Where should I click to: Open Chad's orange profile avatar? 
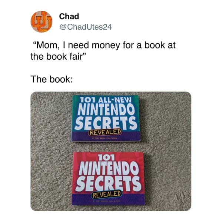[x=42, y=21]
